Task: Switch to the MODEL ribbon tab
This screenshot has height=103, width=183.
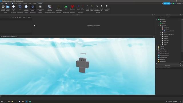Action: coord(25,3)
